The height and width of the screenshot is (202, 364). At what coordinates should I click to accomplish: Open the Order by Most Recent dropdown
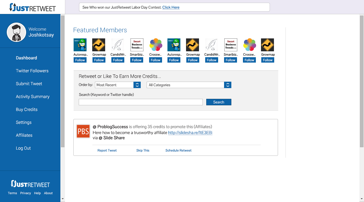coord(118,85)
